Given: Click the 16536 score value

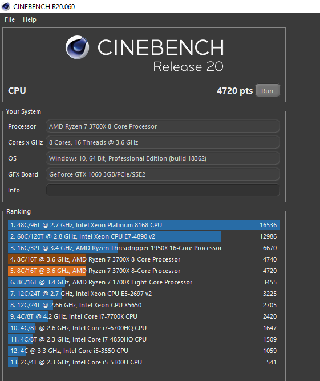Looking at the screenshot, I should 268,225.
